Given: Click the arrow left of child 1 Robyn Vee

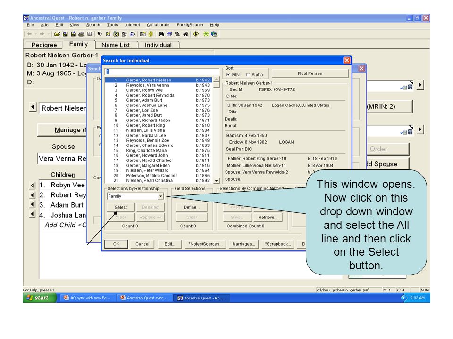Looking at the screenshot, I should tap(33, 186).
